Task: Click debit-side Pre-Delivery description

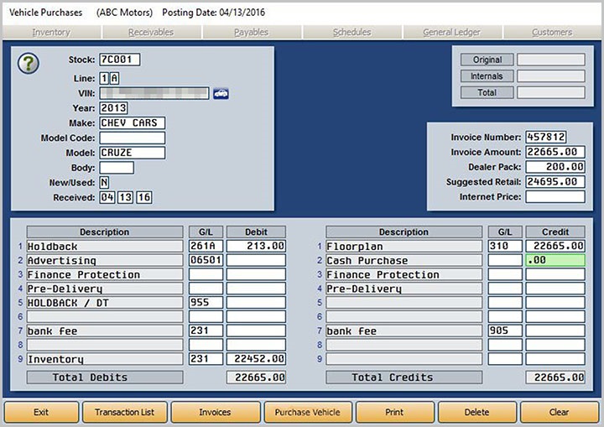Action: click(x=105, y=289)
